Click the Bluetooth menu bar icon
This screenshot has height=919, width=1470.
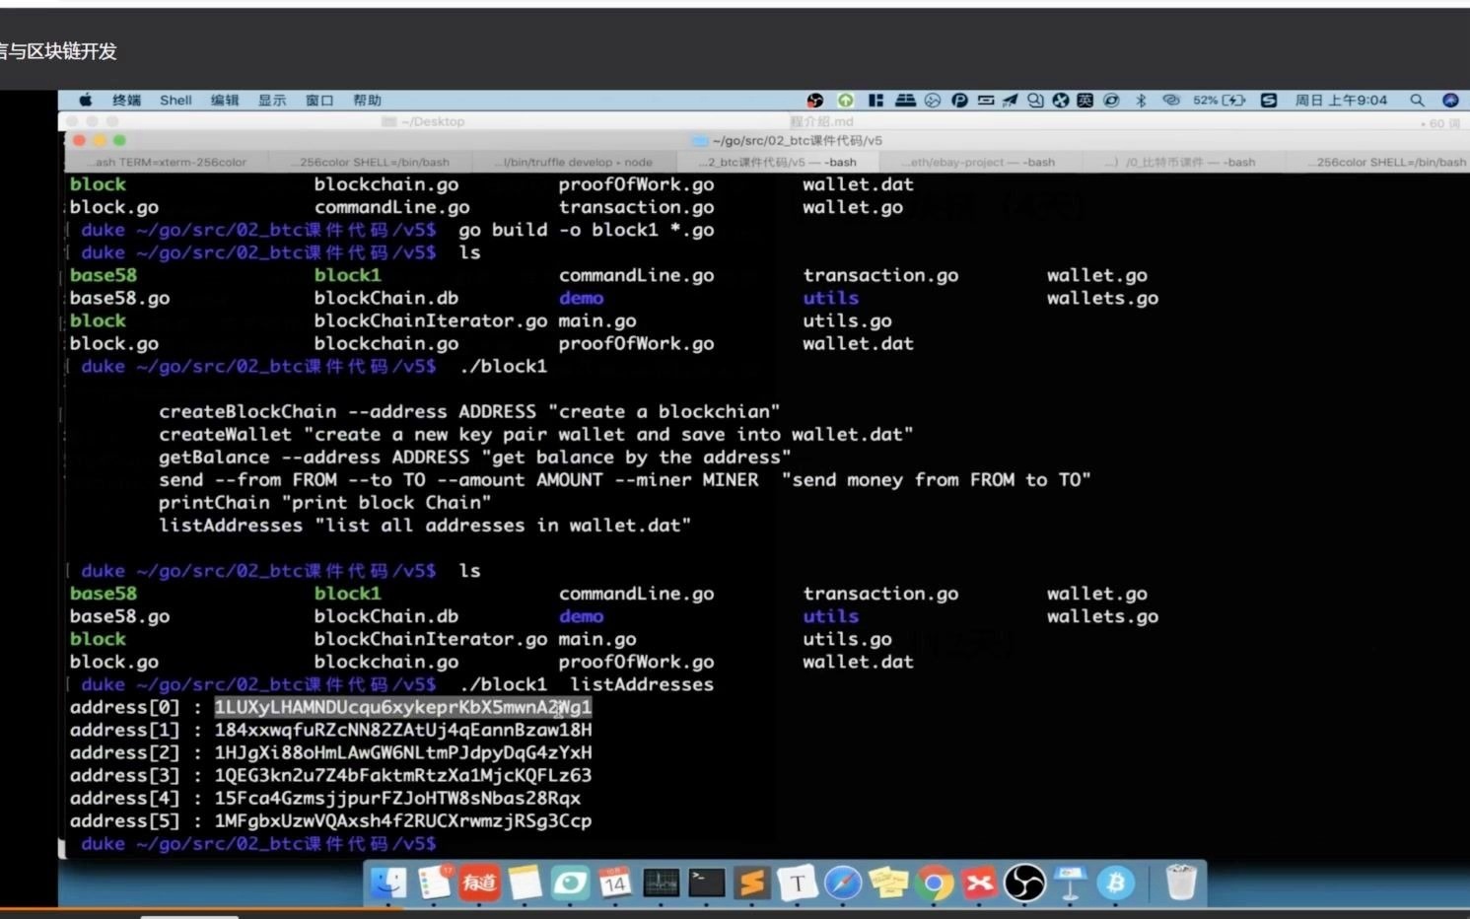pyautogui.click(x=1141, y=101)
